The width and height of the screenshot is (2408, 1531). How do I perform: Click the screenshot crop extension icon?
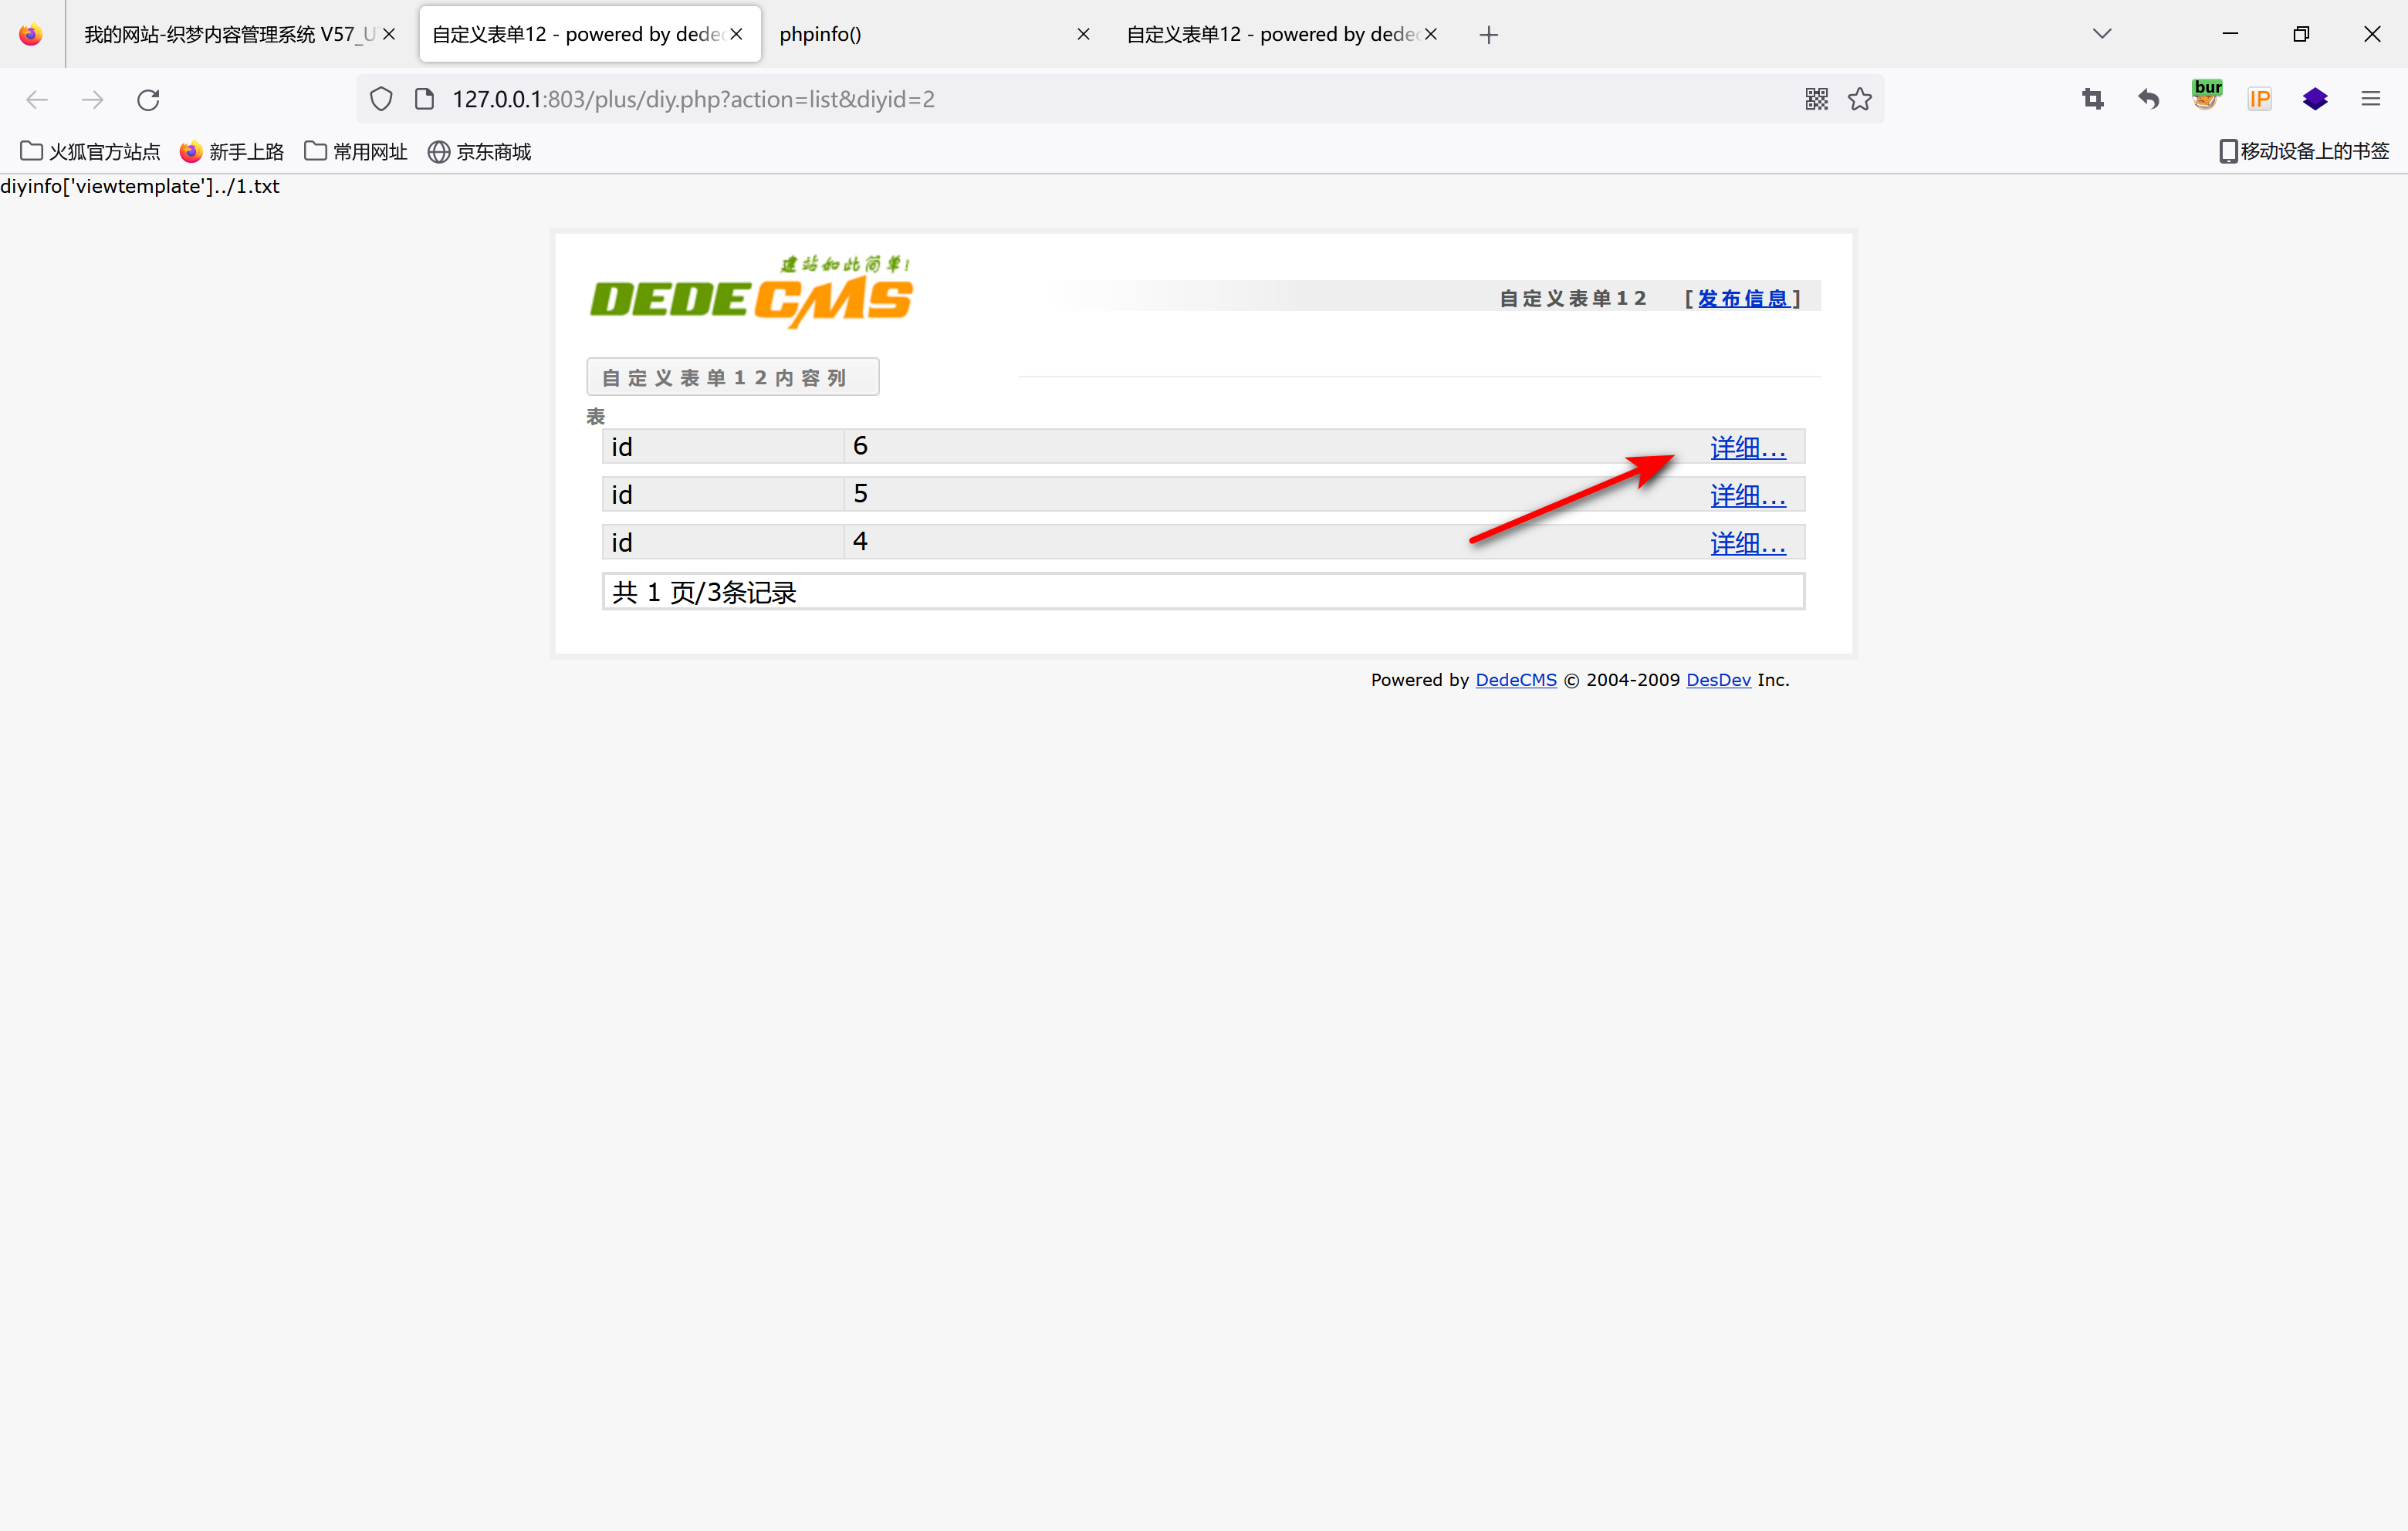point(2092,99)
